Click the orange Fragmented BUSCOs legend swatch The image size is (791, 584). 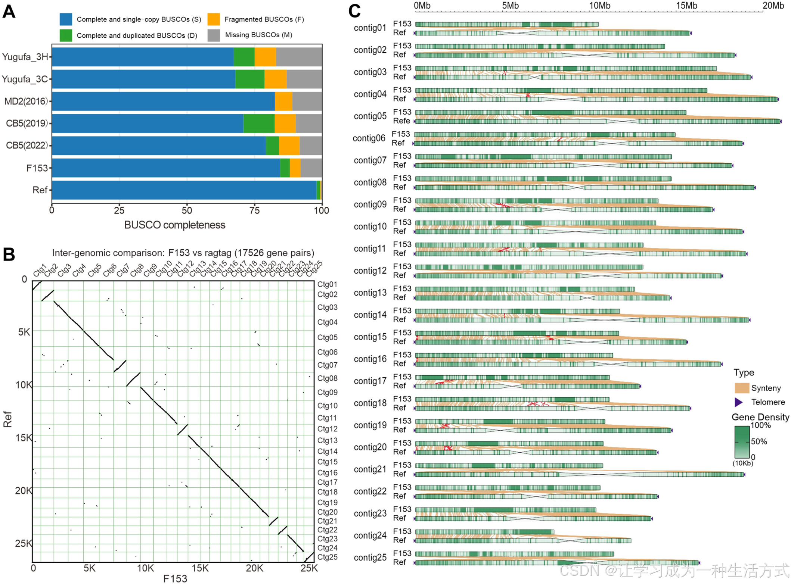pos(213,19)
